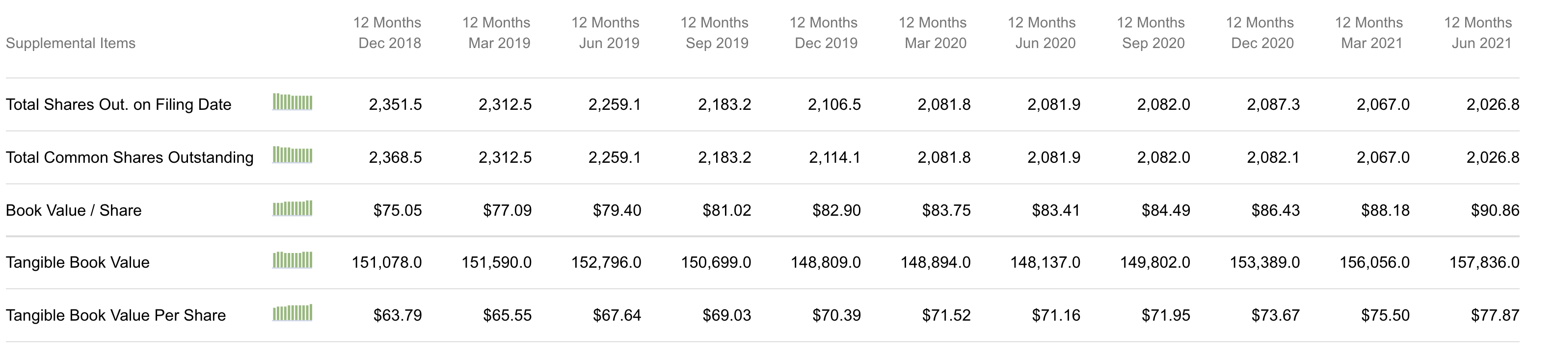
Task: Select the Total Common Shares Outstanding row label
Action: pos(130,158)
